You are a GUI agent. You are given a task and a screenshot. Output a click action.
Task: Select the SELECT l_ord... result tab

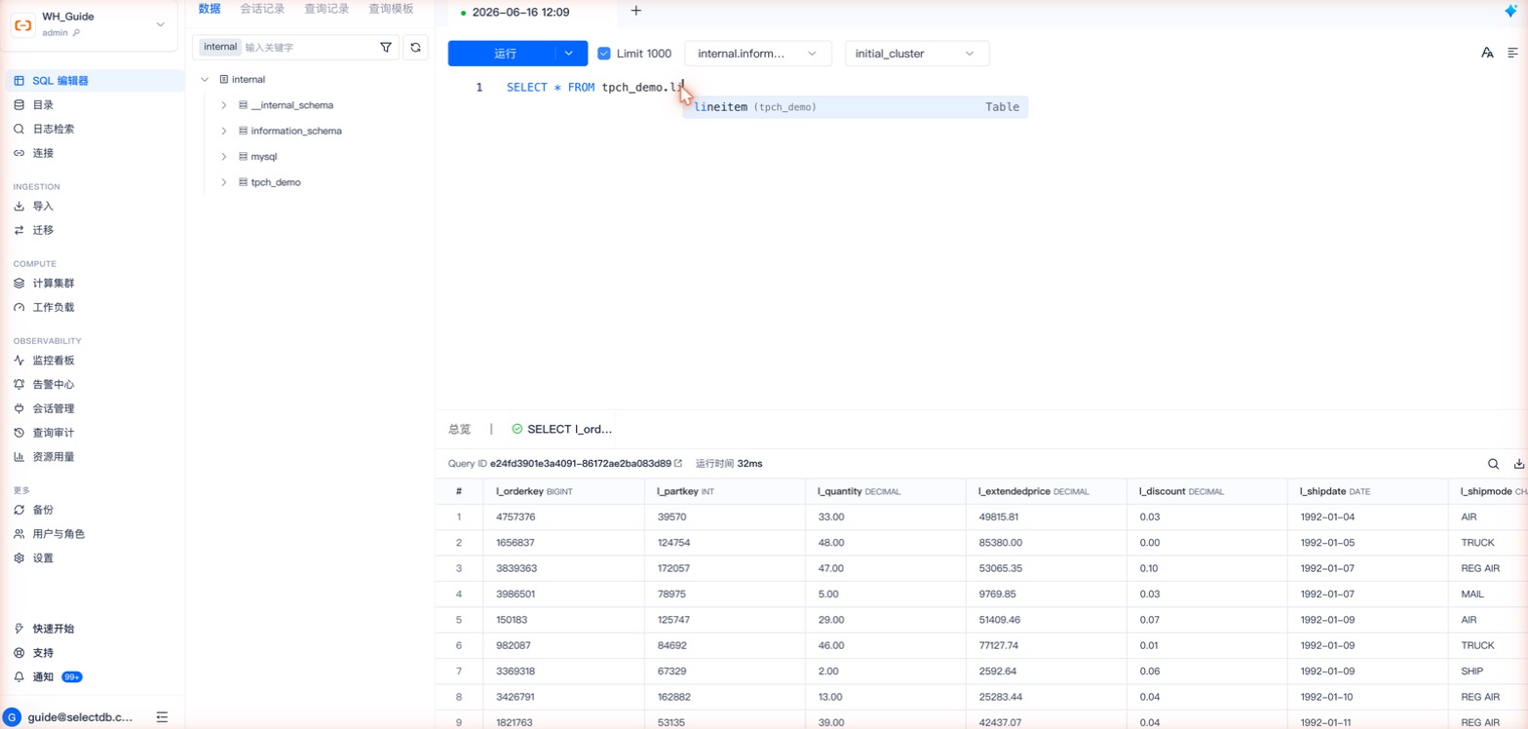pyautogui.click(x=562, y=429)
